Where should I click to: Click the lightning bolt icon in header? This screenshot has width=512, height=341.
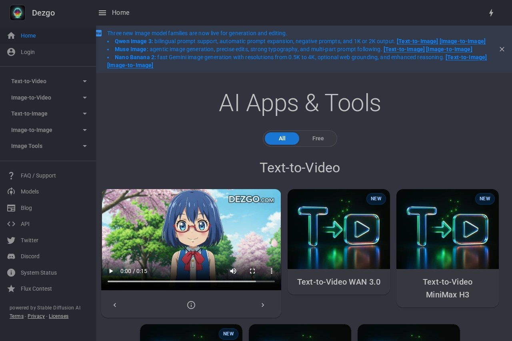tap(491, 13)
